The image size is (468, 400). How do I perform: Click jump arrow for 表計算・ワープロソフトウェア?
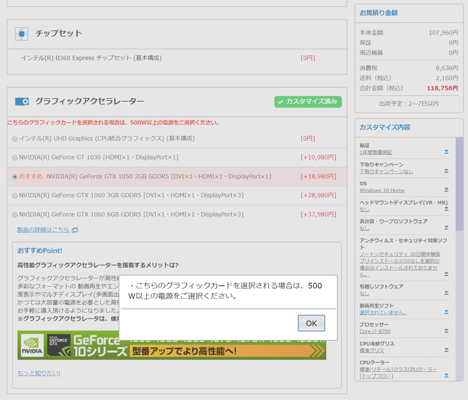pyautogui.click(x=446, y=227)
